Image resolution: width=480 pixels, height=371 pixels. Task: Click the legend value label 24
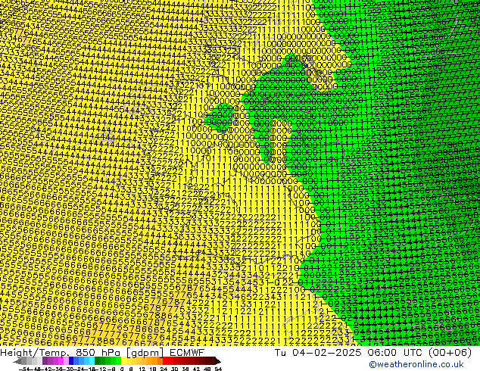point(164,369)
